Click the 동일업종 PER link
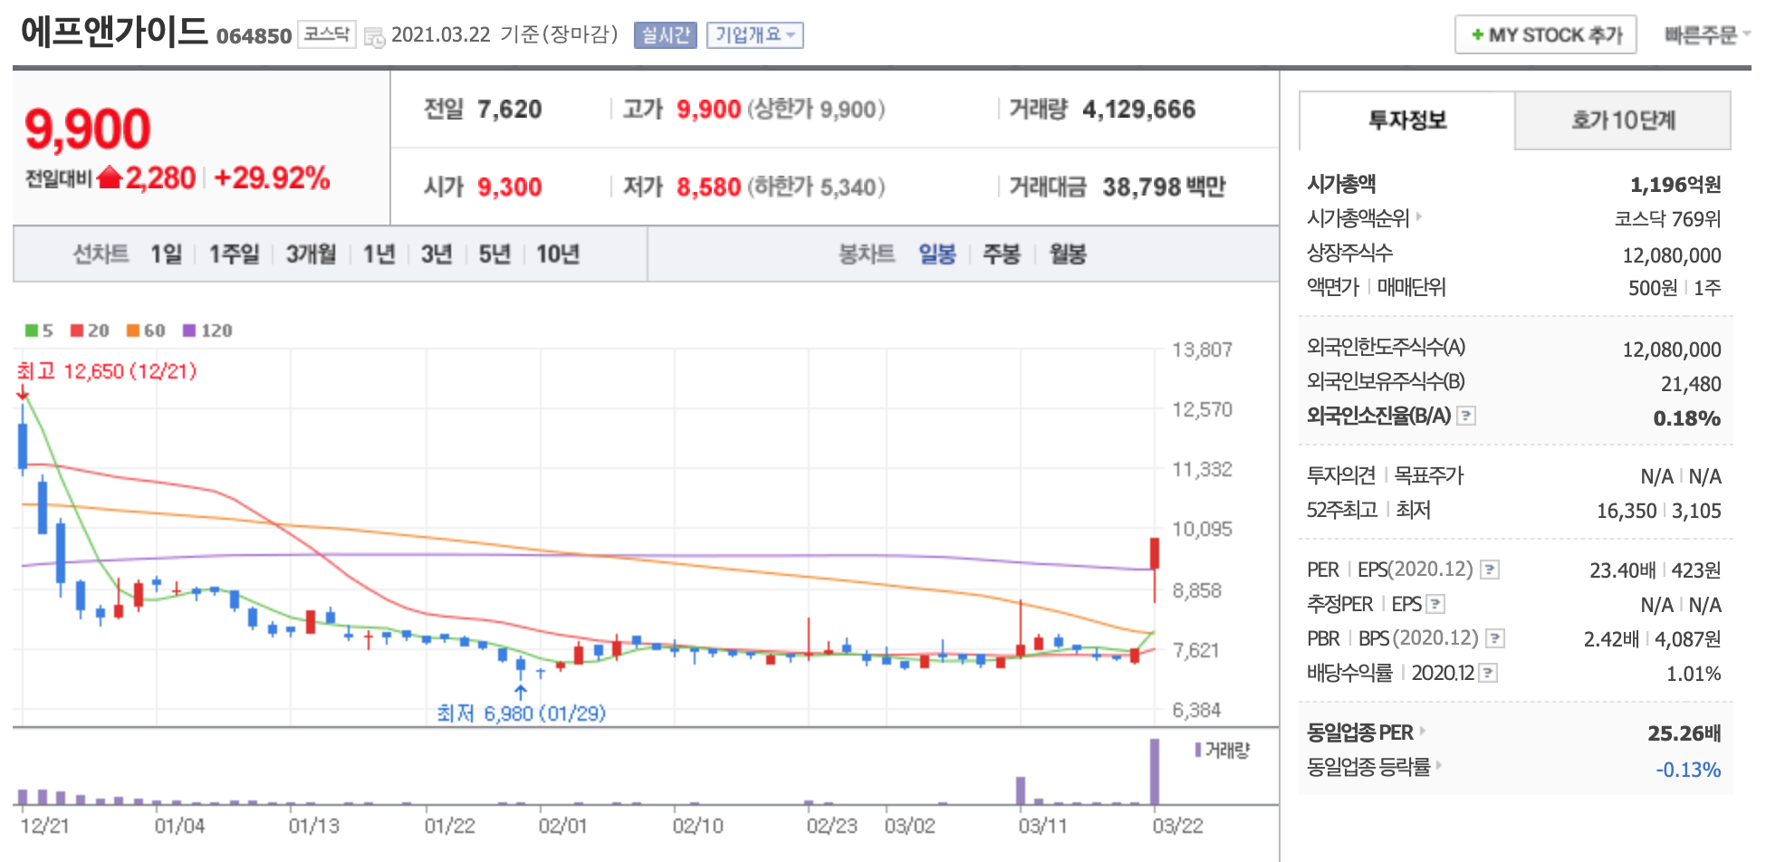Image resolution: width=1766 pixels, height=862 pixels. click(x=1359, y=733)
